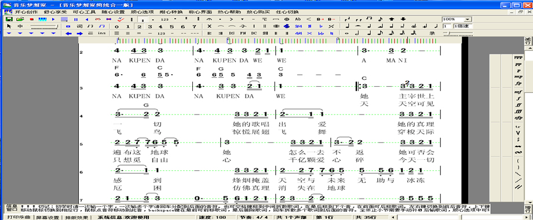
Task: Select the arrow pointer tool
Action: (9, 26)
